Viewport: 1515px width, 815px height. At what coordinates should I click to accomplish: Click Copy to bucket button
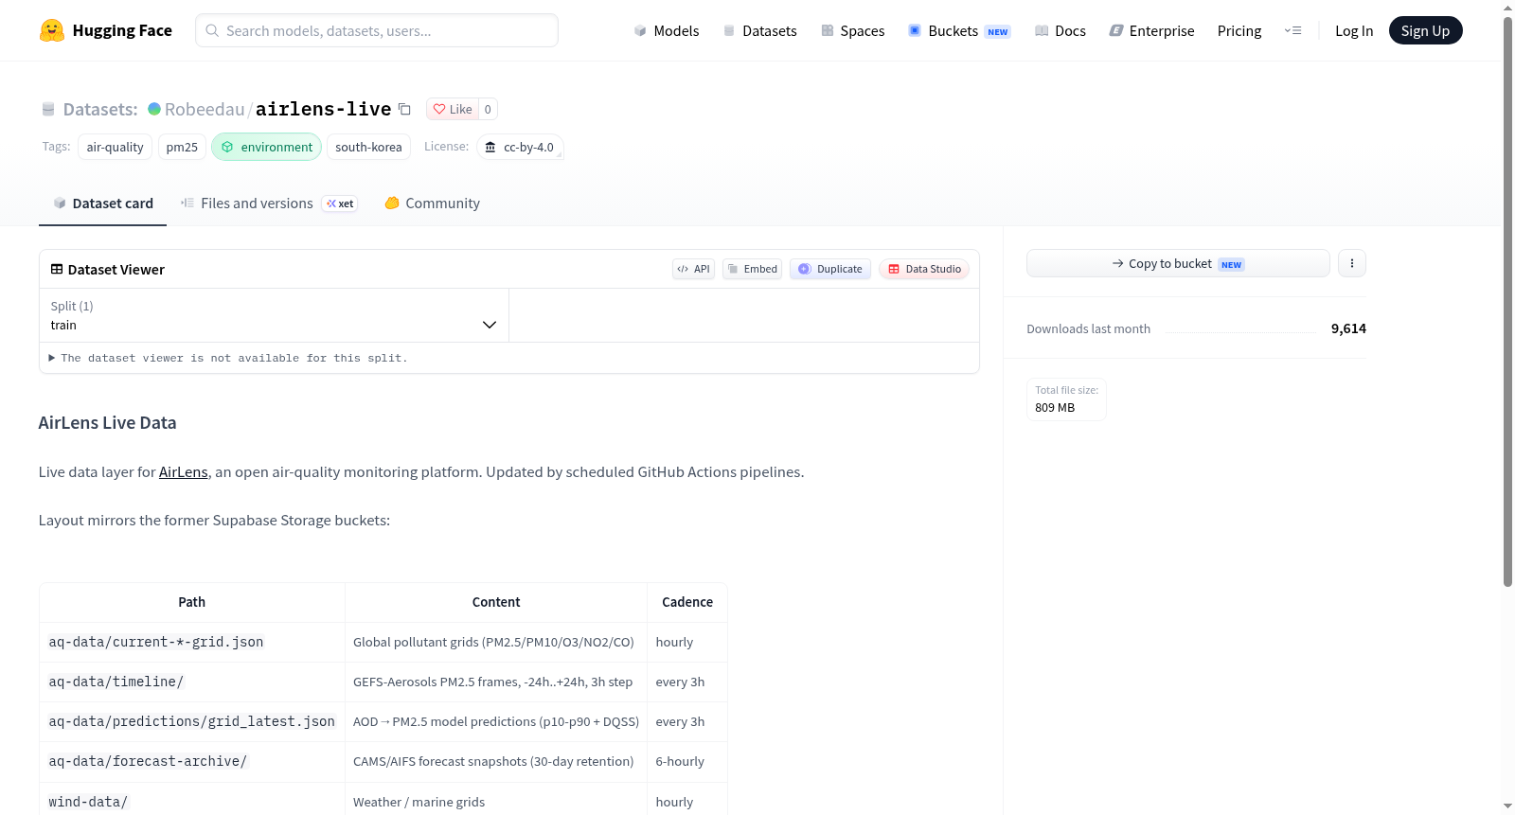pos(1178,263)
